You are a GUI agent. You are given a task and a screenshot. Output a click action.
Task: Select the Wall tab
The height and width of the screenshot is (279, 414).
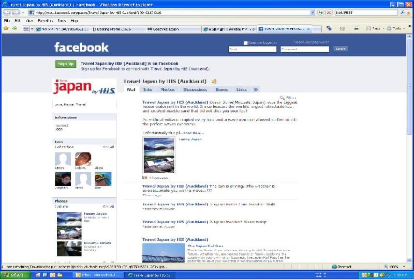[x=131, y=89]
